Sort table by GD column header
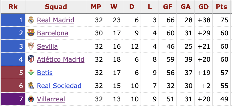232x106 pixels. tap(204, 7)
